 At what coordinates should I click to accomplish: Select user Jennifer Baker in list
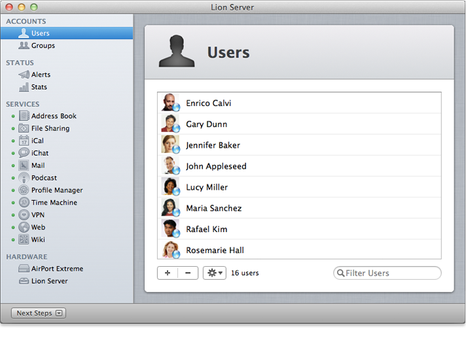tap(213, 145)
